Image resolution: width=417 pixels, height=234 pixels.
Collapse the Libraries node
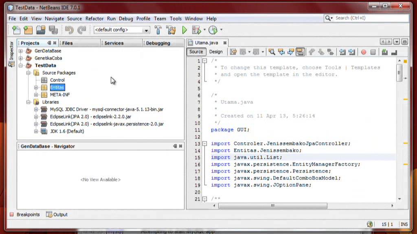[x=28, y=102]
